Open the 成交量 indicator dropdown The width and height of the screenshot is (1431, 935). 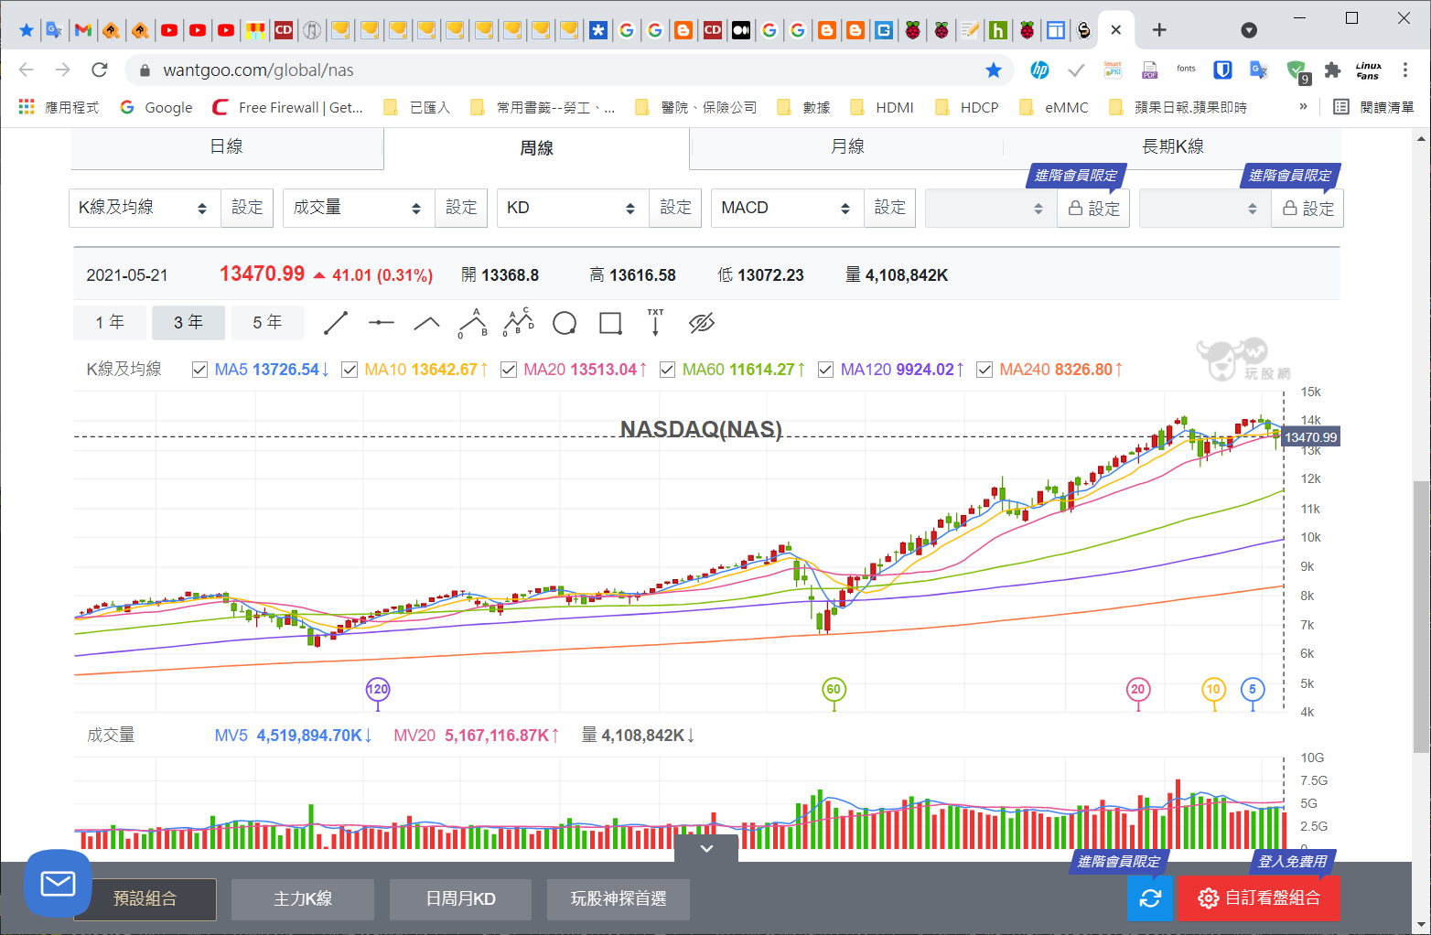(x=359, y=208)
